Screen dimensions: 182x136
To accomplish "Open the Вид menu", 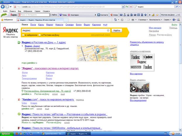I will [x=19, y=11].
